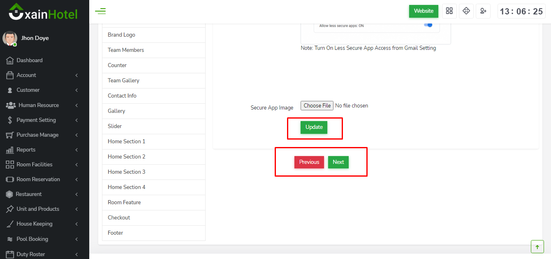Click Jhon Doye profile avatar
The width and height of the screenshot is (551, 259).
(x=9, y=38)
